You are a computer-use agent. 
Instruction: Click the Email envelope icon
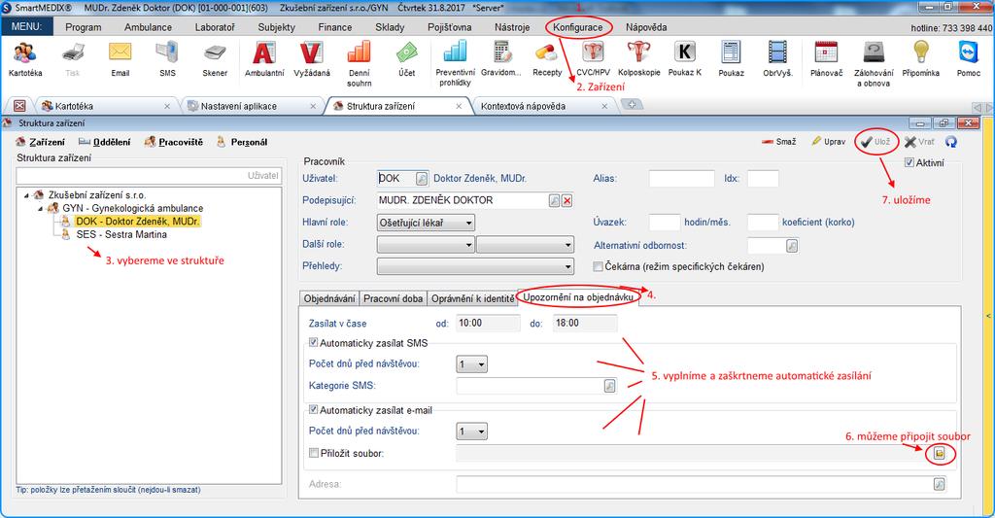(x=120, y=52)
